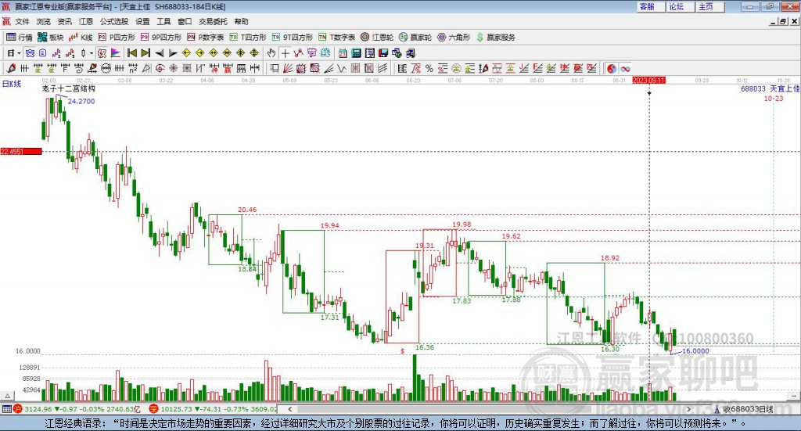
Task: Switch to the K线 chart view
Action: [81, 38]
